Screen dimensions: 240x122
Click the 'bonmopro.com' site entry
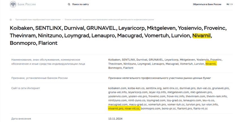pos(150,108)
